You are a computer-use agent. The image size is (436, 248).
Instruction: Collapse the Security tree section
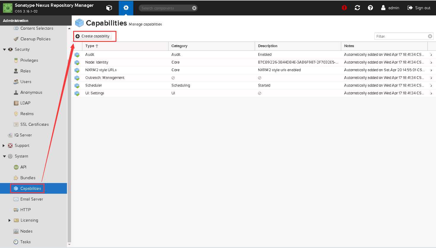4,50
